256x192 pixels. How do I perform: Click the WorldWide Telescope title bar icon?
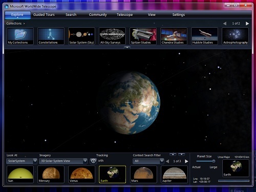7,7
